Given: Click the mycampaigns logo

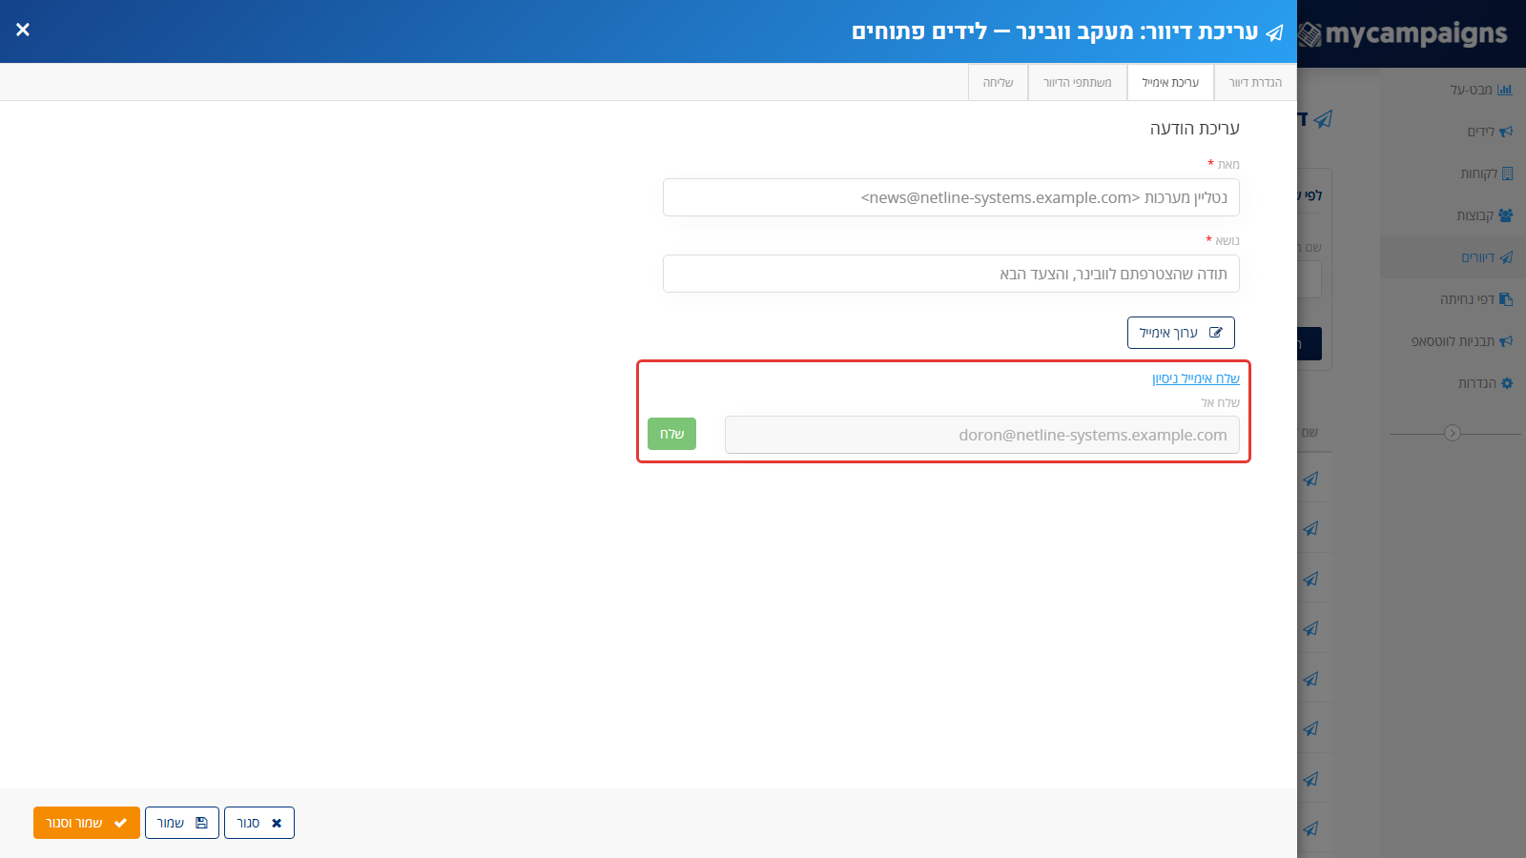Looking at the screenshot, I should coord(1404,34).
